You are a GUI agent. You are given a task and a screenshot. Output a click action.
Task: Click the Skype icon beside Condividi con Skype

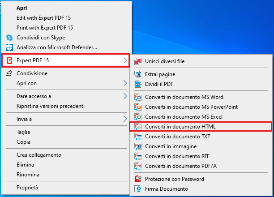[x=9, y=38]
